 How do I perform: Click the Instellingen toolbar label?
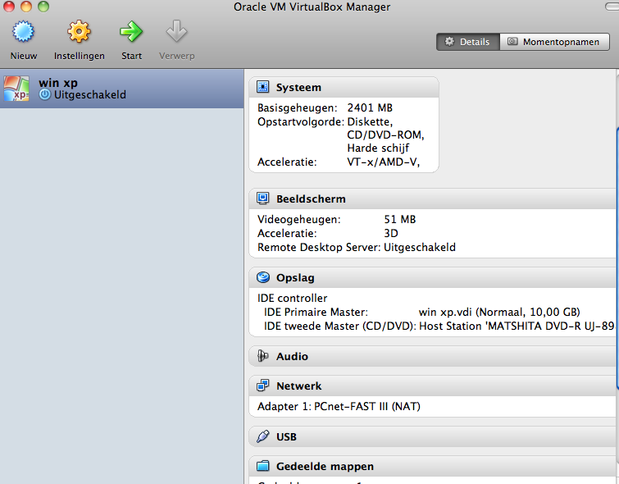(x=80, y=56)
